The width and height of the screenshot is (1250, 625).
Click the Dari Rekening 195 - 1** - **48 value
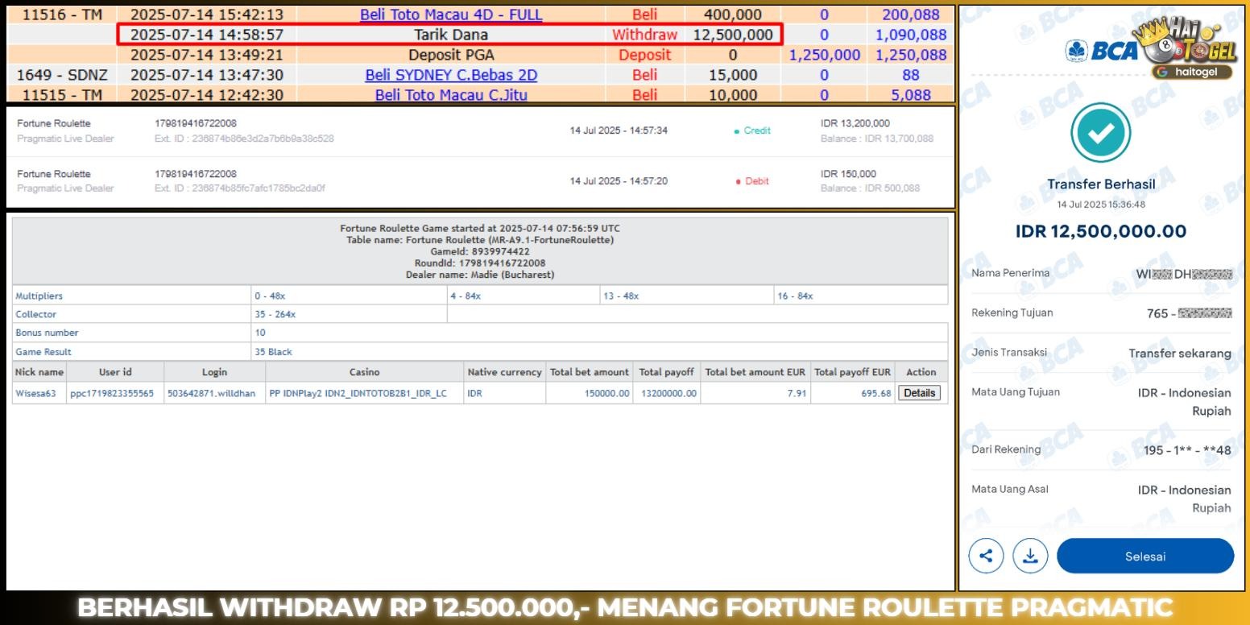click(1187, 450)
